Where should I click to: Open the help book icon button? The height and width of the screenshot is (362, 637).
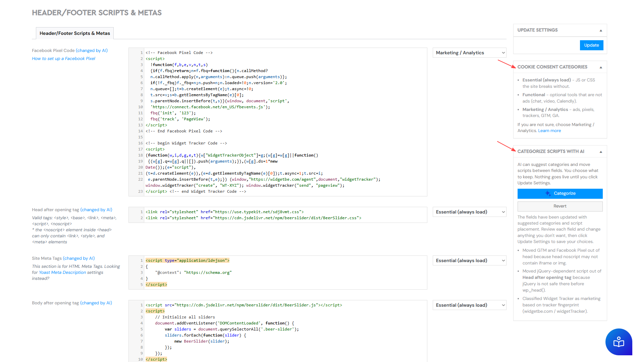[619, 342]
